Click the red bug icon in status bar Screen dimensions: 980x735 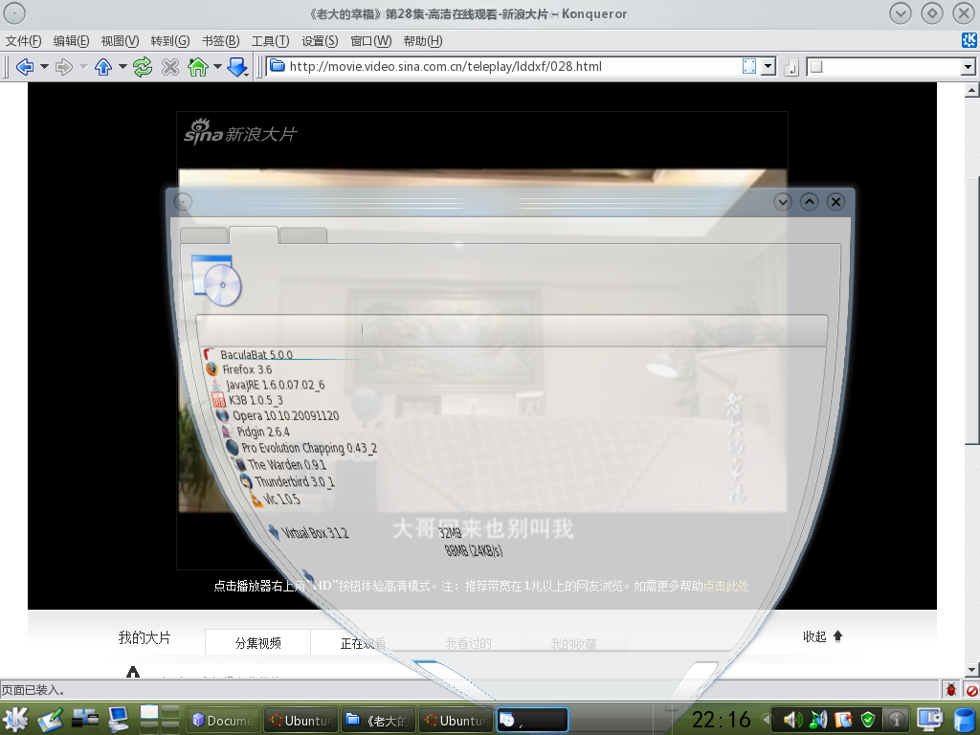(x=950, y=690)
